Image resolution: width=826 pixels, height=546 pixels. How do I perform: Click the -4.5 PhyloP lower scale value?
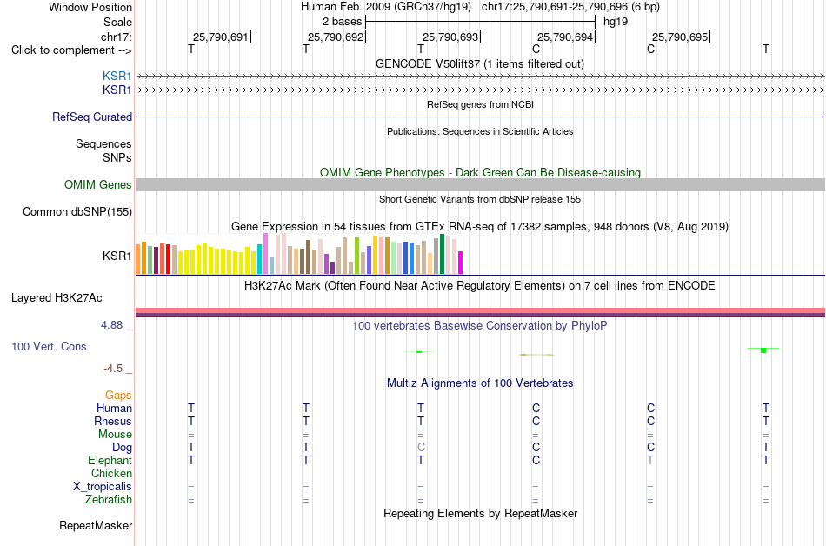(113, 369)
